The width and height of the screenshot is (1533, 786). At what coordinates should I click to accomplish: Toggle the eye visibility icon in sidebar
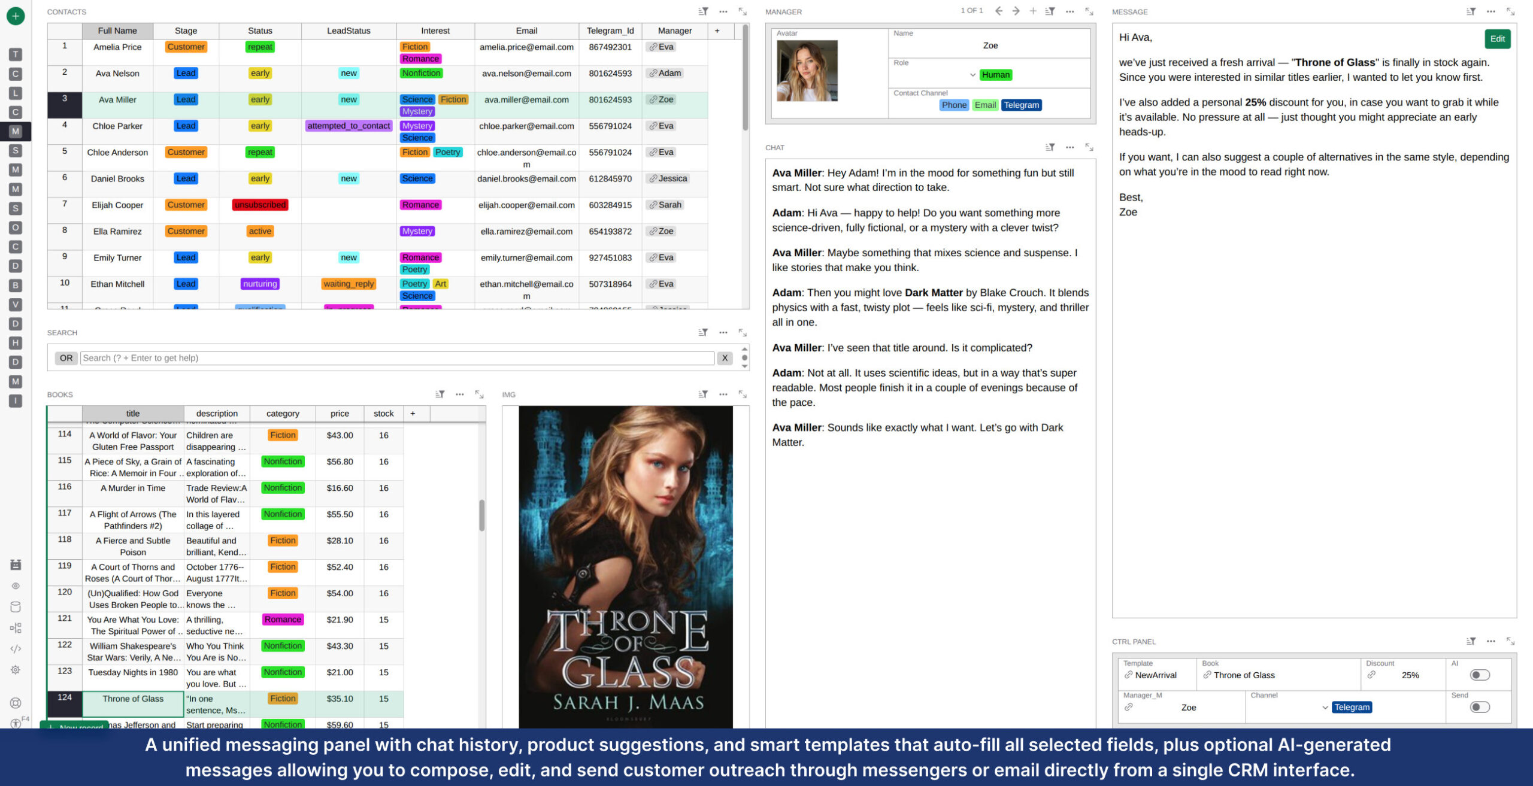point(16,586)
